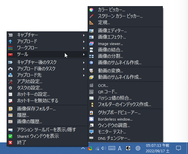Click the icon beside 画像エフェクト
The image size is (188, 154).
[91, 37]
